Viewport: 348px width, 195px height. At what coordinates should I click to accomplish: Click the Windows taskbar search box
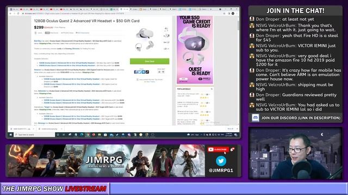[x=34, y=135]
